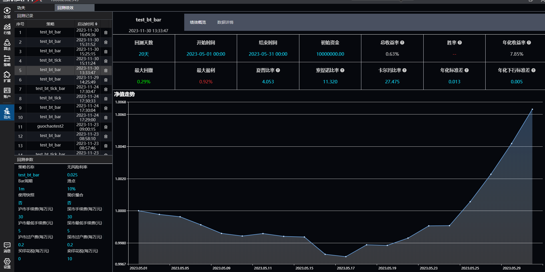Open the 消息 messages sidebar icon
545x272 pixels.
(7, 247)
